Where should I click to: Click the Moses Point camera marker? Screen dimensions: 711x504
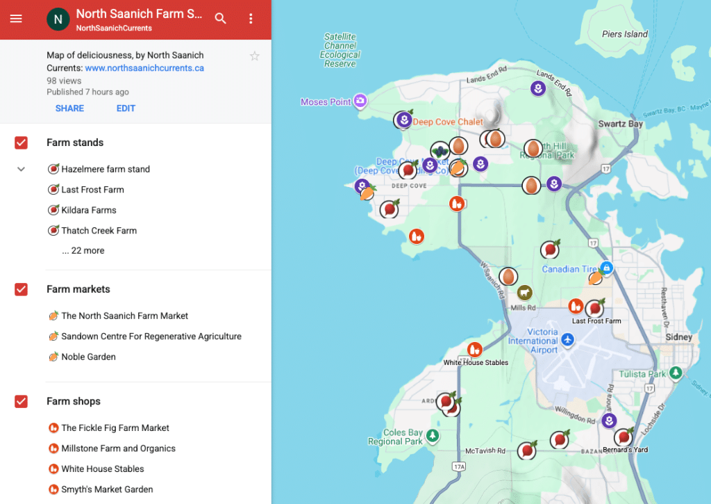(x=360, y=101)
